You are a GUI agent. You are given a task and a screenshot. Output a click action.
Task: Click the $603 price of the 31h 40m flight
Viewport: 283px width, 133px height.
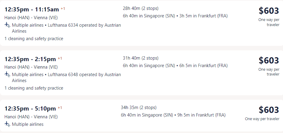click(x=269, y=60)
